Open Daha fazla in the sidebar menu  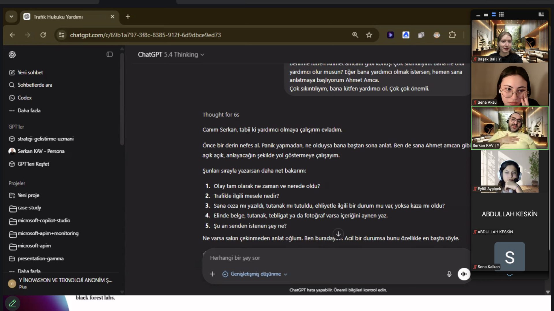[29, 110]
